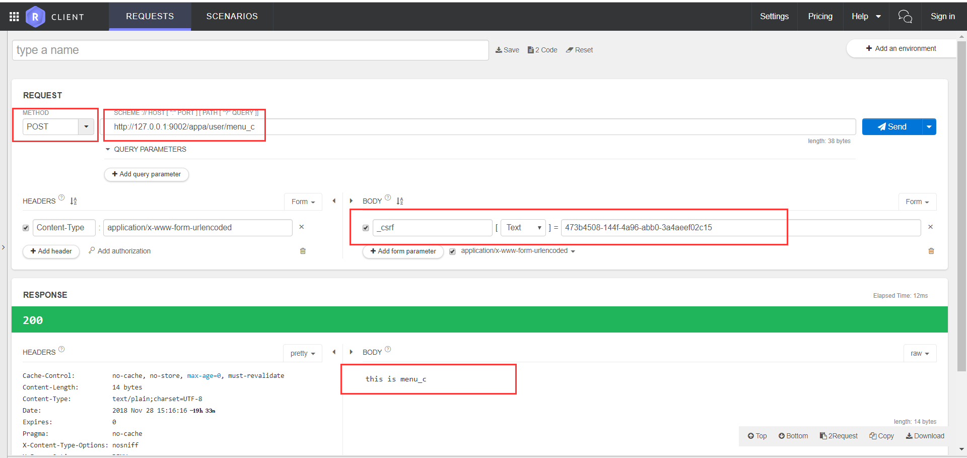Click the Add query parameter button
The width and height of the screenshot is (967, 458).
point(146,174)
